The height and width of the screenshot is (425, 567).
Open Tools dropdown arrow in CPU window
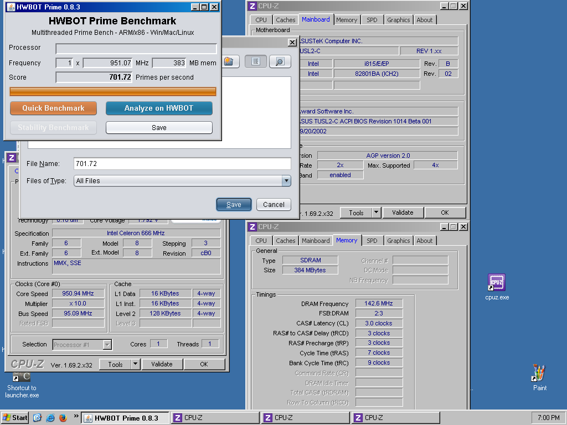point(135,364)
